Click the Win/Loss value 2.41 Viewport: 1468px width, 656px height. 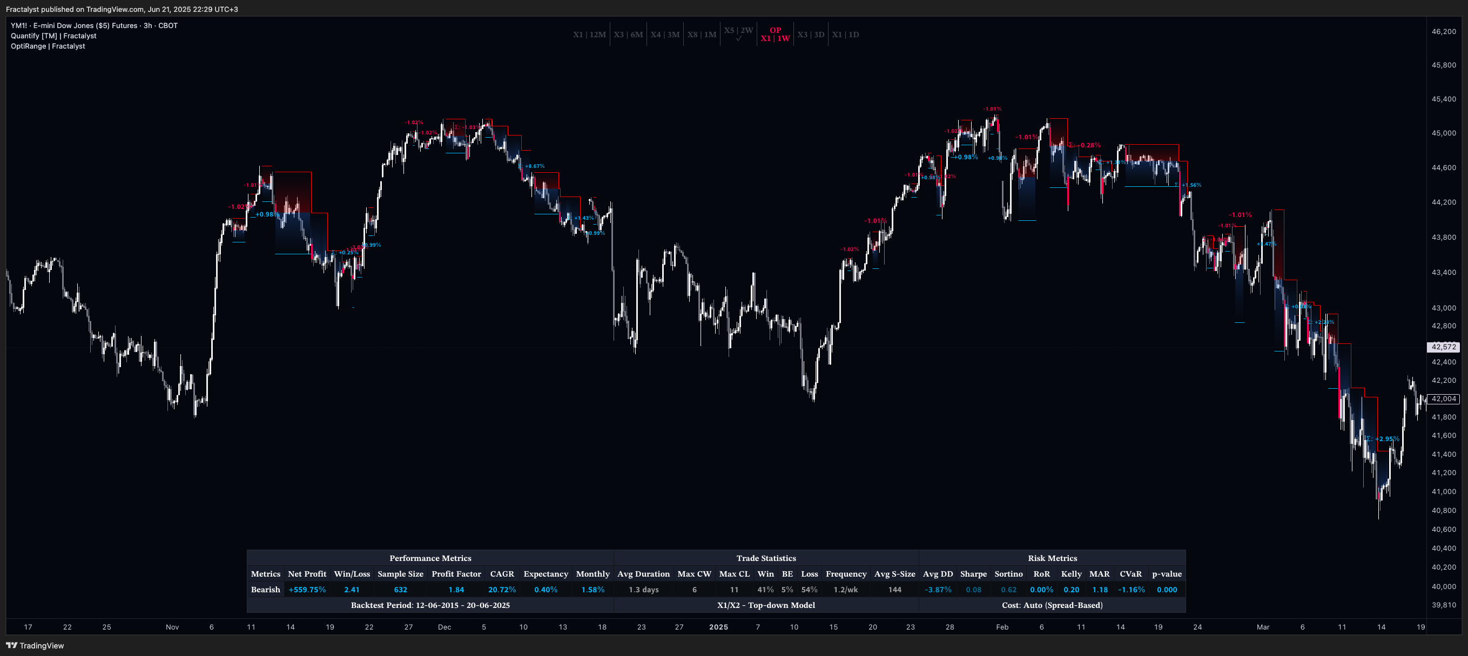352,590
